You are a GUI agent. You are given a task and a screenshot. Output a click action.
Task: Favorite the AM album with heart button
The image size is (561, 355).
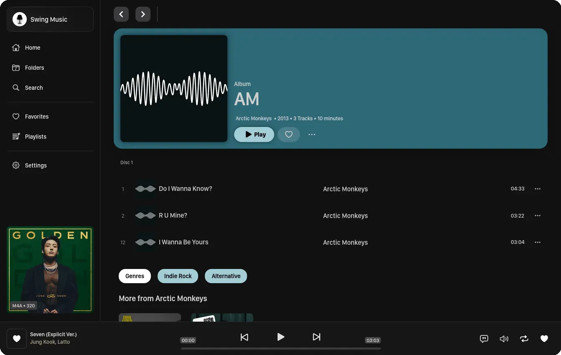tap(289, 134)
